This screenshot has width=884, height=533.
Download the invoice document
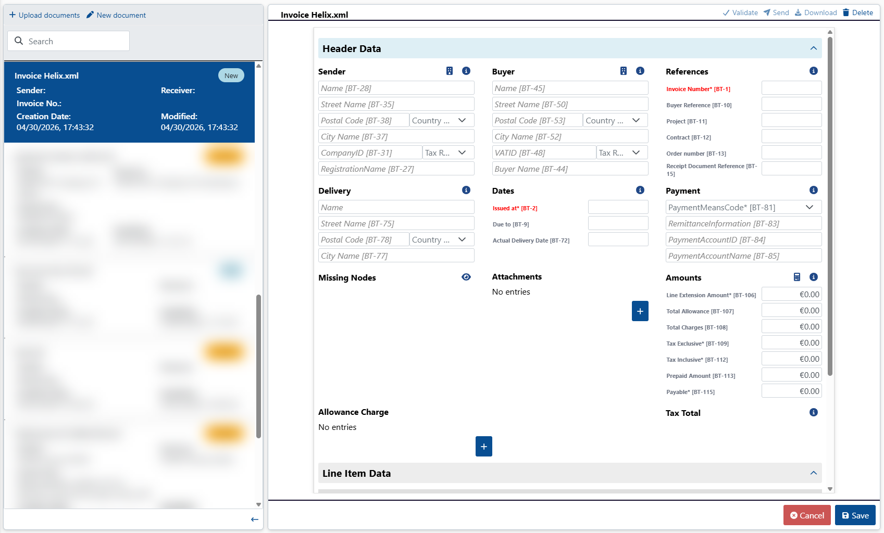pyautogui.click(x=816, y=12)
